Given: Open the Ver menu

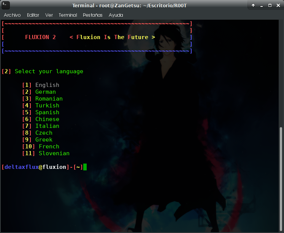Looking at the screenshot, I should coord(49,15).
